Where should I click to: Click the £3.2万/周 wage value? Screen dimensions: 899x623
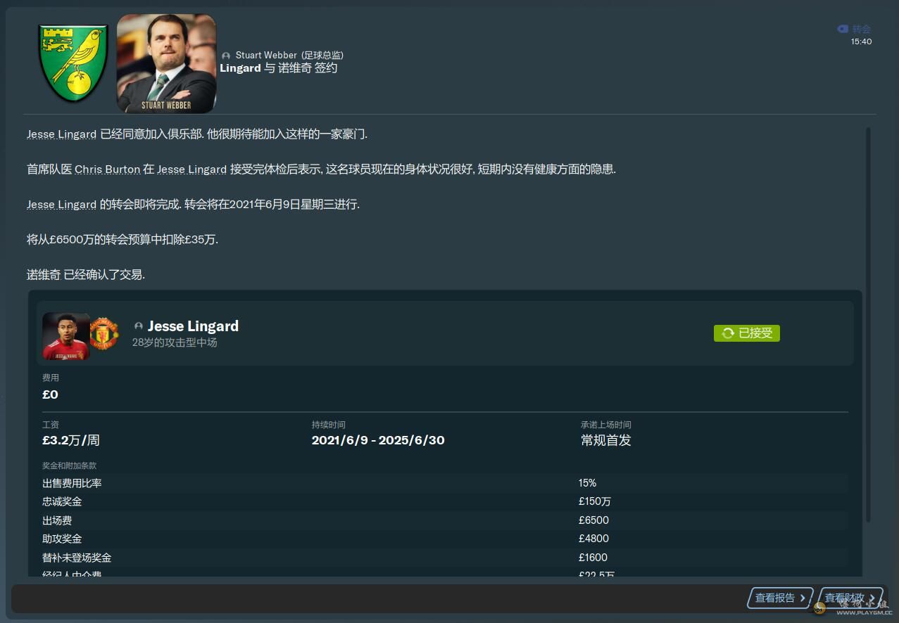click(71, 440)
